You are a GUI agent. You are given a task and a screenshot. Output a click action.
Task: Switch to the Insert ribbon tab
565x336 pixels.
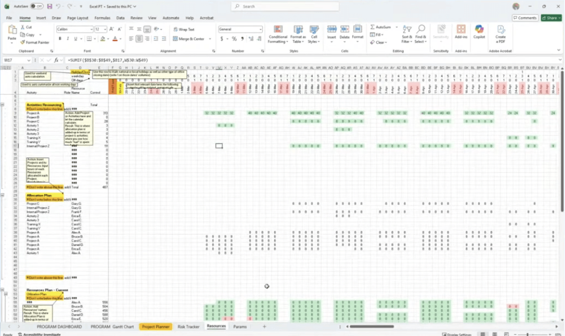(x=41, y=18)
